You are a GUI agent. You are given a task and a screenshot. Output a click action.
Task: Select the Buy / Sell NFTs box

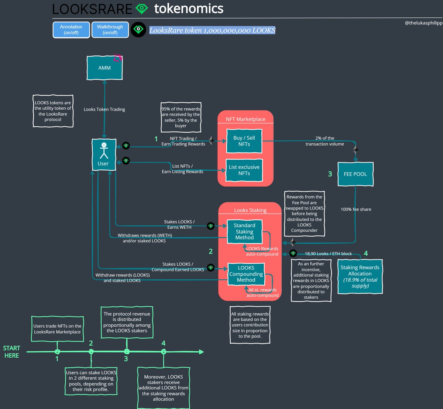pos(244,141)
